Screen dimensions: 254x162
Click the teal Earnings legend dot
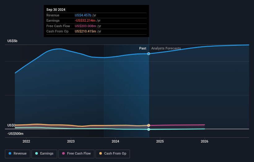[x=37, y=153]
